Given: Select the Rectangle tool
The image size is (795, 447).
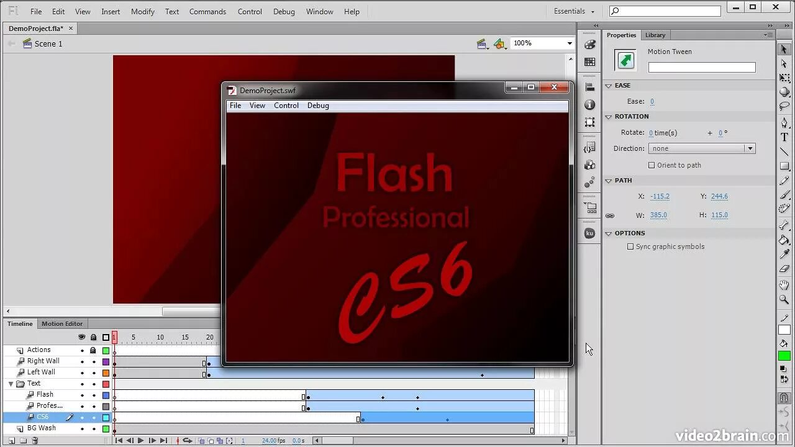Looking at the screenshot, I should [x=784, y=166].
